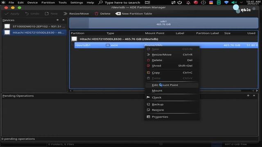This screenshot has width=262, height=147.
Task: Float the Devices panel using diamond icon
Action: tap(57, 20)
